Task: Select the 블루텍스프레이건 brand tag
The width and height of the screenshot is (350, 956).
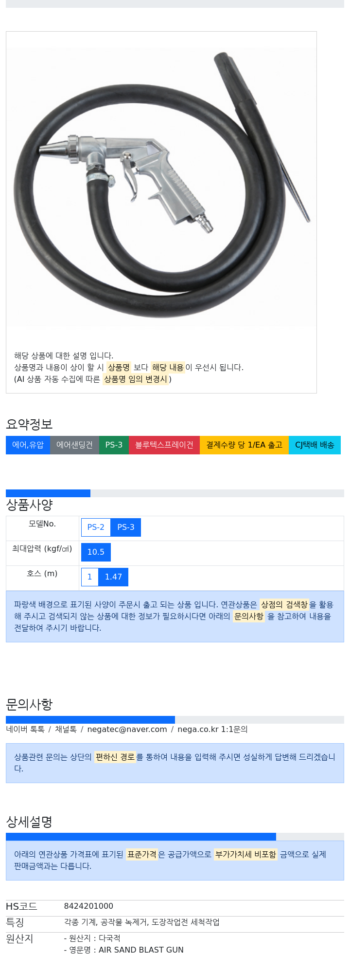Action: click(x=164, y=445)
